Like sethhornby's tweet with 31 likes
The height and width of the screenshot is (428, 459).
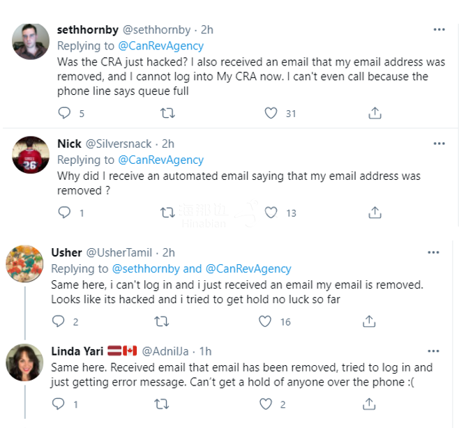click(272, 113)
